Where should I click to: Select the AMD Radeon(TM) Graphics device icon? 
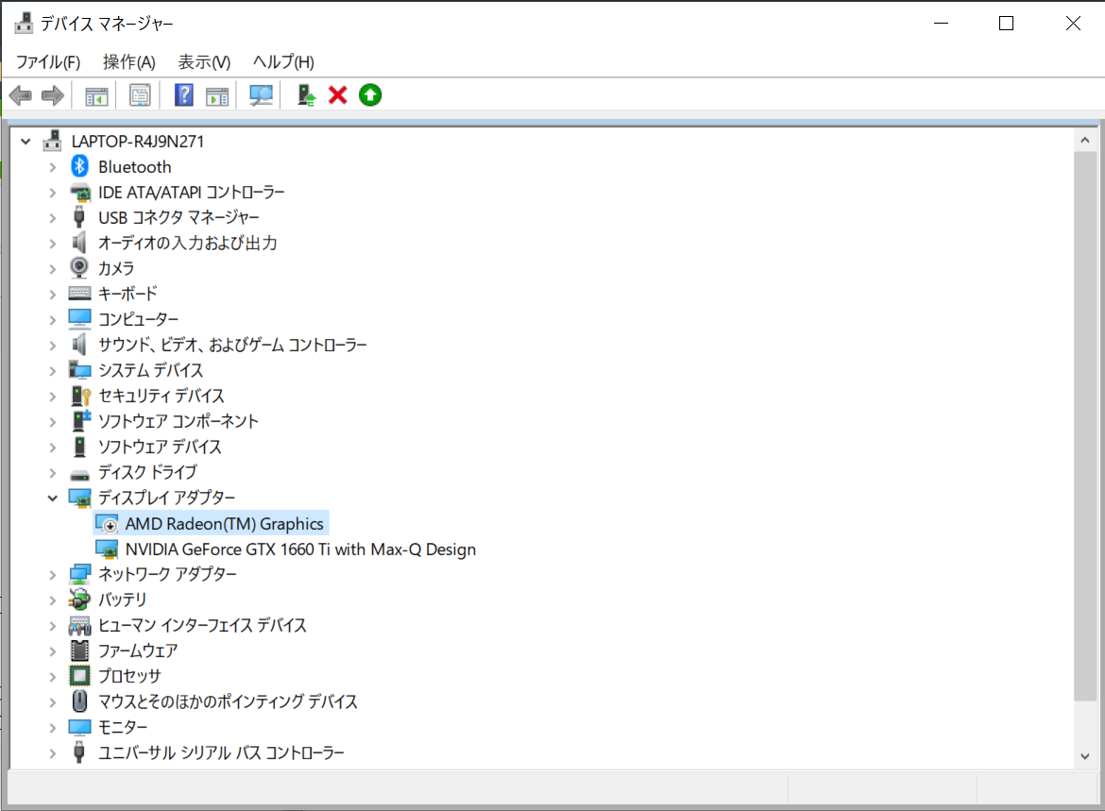tap(107, 524)
